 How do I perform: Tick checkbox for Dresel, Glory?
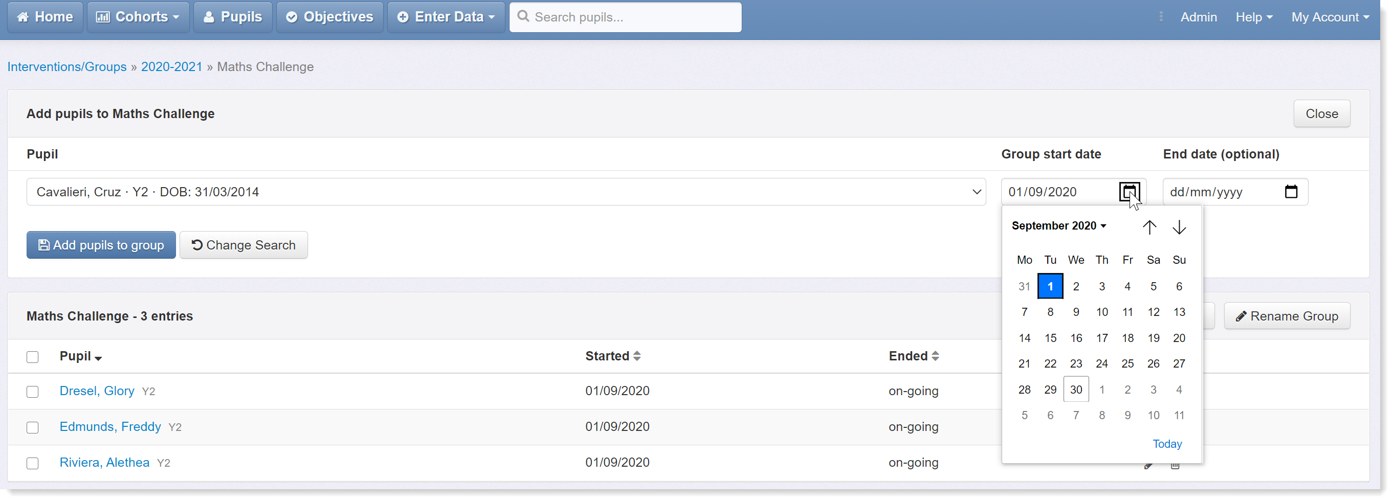pyautogui.click(x=32, y=391)
